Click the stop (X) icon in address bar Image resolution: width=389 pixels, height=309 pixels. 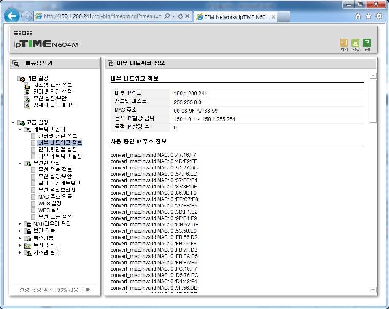click(187, 16)
